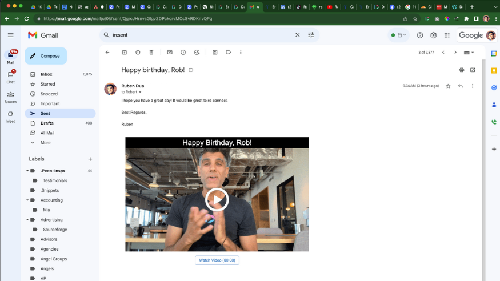The height and width of the screenshot is (281, 500).
Task: Open the Sourceforge label
Action: (55, 230)
